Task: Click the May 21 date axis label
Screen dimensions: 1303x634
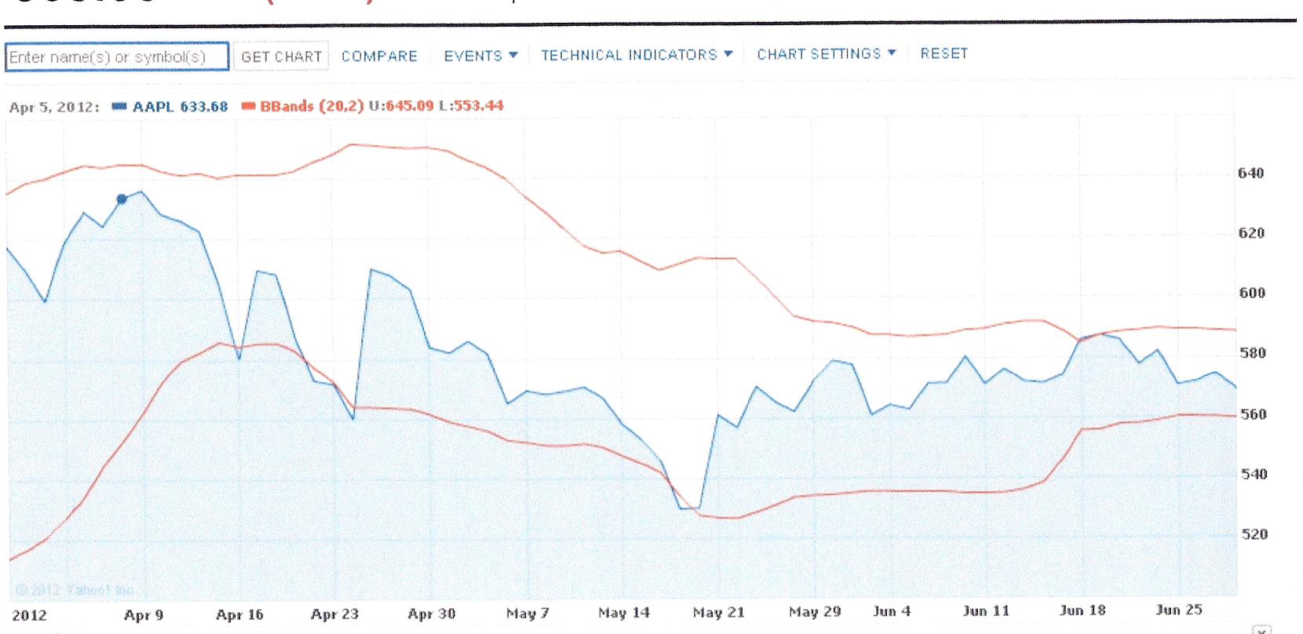Action: [x=719, y=612]
